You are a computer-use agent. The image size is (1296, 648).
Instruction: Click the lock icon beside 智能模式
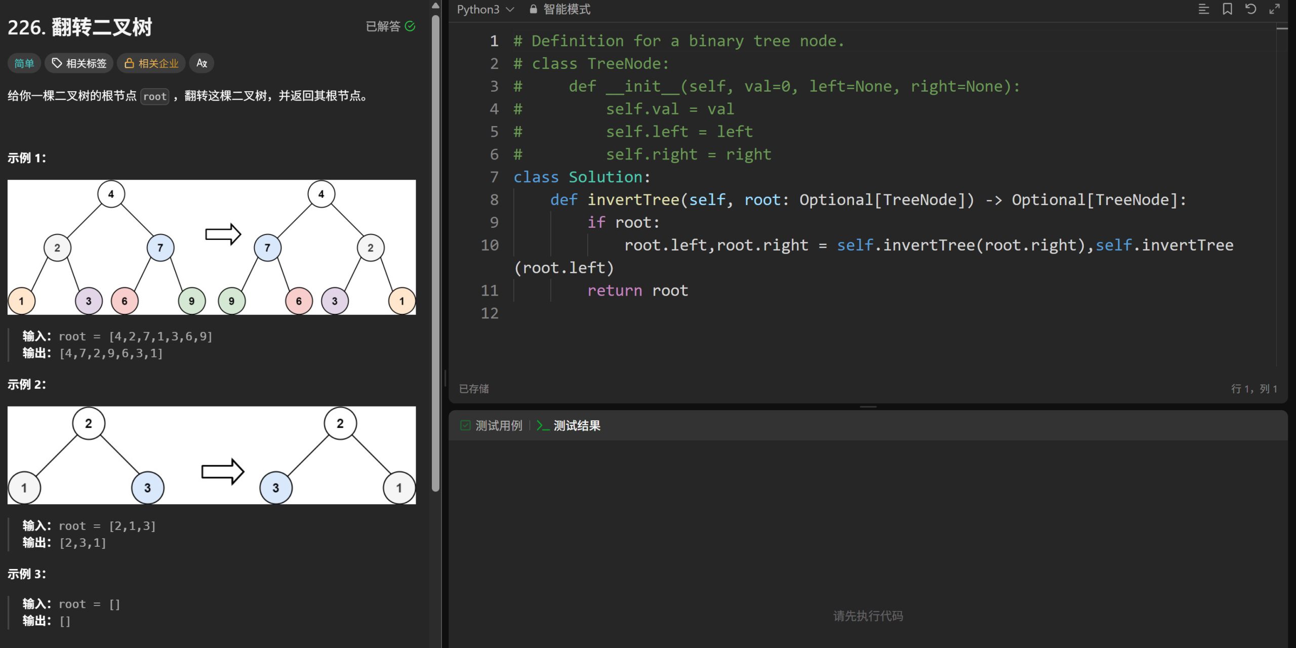coord(533,9)
